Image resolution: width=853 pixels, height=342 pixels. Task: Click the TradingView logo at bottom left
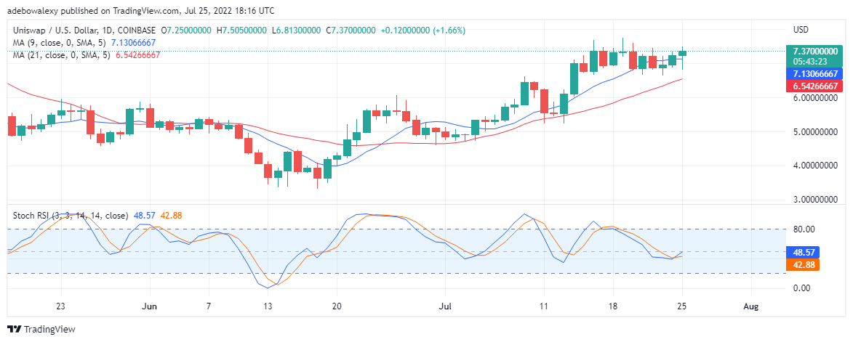point(41,329)
